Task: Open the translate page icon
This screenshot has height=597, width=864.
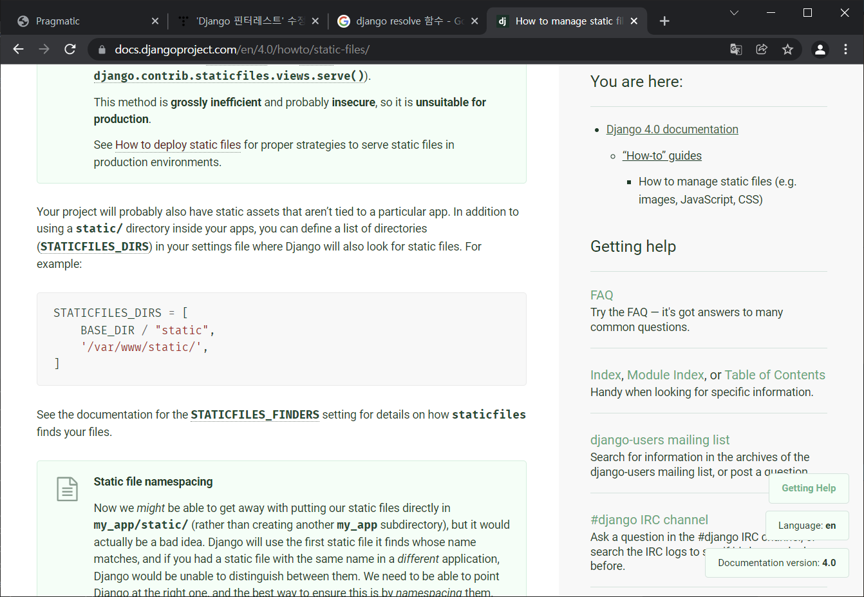Action: click(x=736, y=50)
